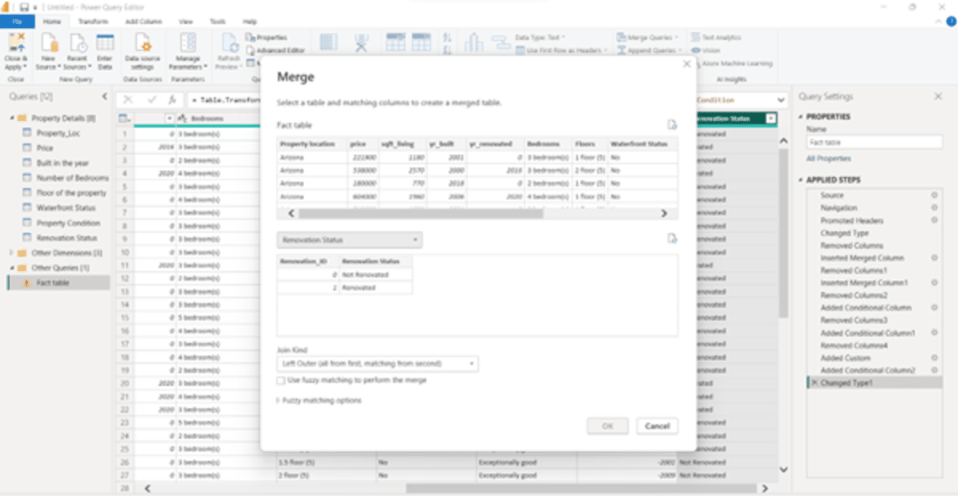
Task: Open the File tab
Action: coord(18,22)
